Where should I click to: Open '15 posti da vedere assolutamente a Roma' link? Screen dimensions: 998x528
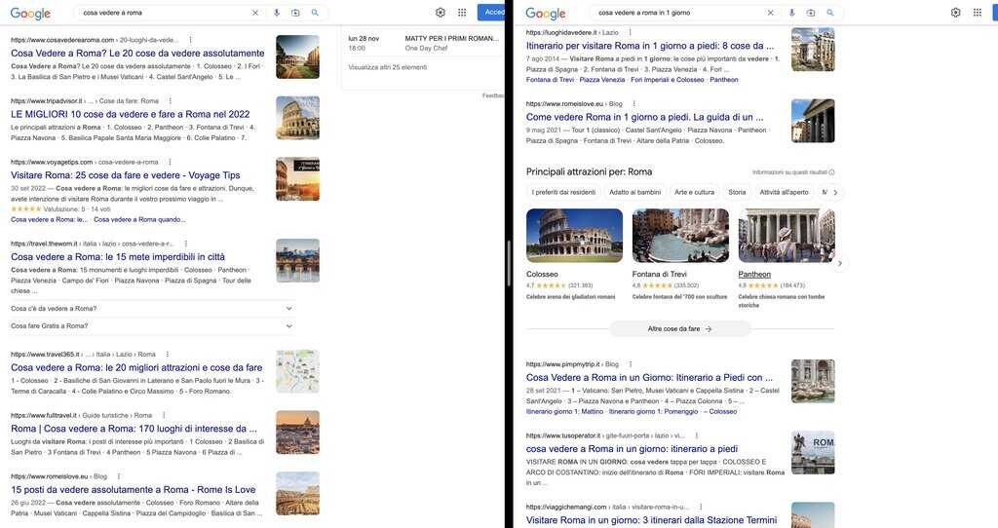coord(133,490)
